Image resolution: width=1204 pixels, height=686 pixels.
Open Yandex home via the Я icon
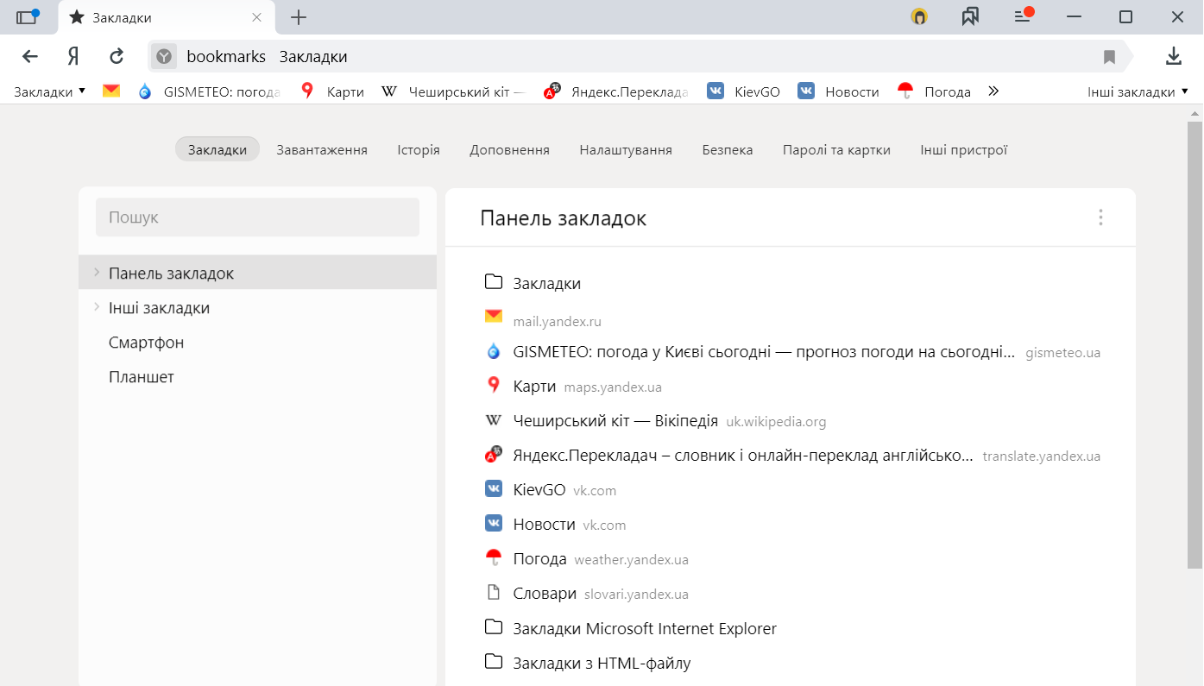tap(73, 57)
